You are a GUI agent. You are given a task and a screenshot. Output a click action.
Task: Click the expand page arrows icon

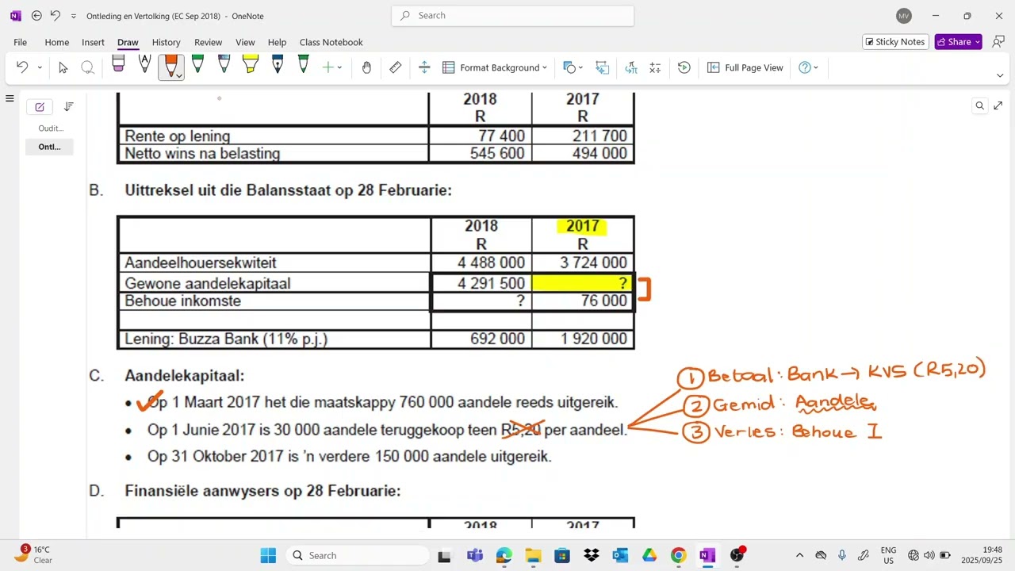pos(998,105)
